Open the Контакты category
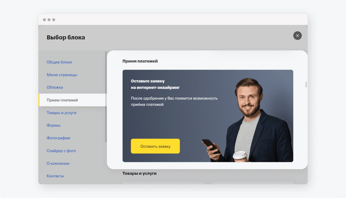The width and height of the screenshot is (346, 198). coord(55,176)
